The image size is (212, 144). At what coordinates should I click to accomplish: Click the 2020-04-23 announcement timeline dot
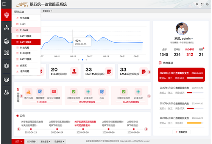pos(31,129)
